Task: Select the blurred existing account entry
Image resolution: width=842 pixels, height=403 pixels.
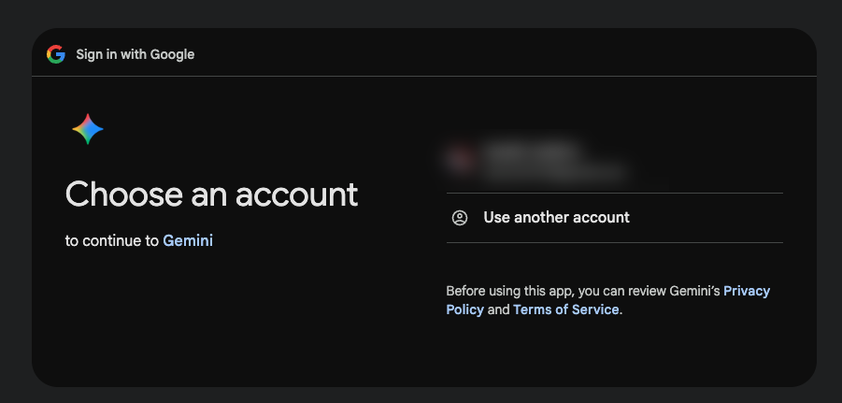Action: click(x=561, y=161)
